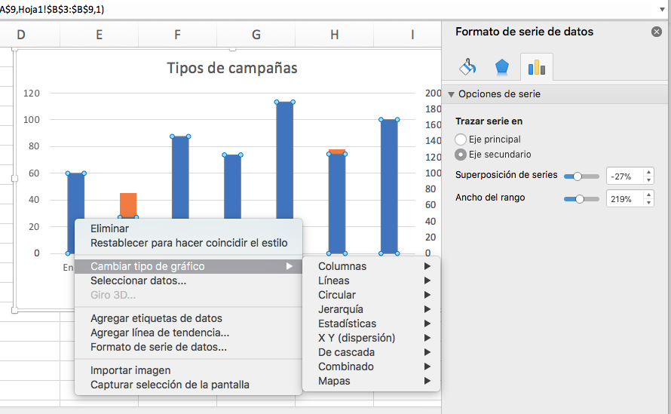671x414 pixels.
Task: Select column E header
Action: [x=100, y=35]
